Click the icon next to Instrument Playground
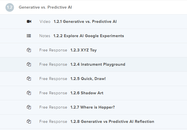The width and height of the screenshot is (187, 130). [29, 64]
